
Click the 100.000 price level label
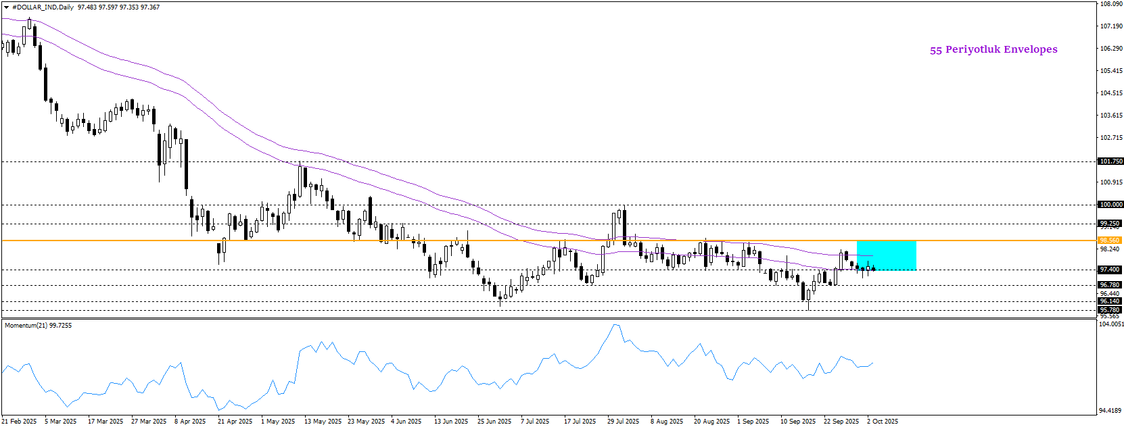tap(1110, 205)
